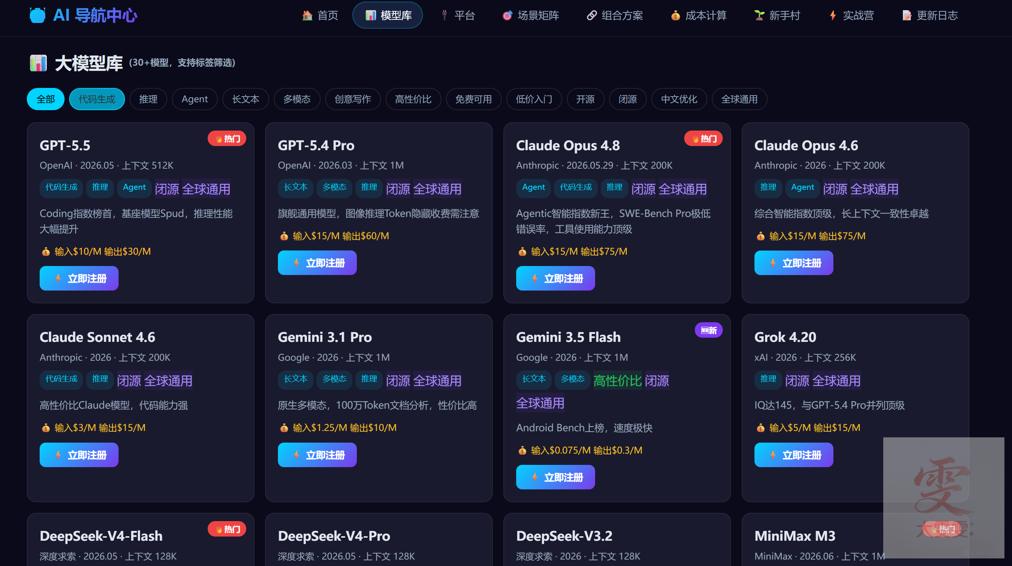This screenshot has width=1012, height=566.
Task: Open 组合方案 in the navigation
Action: pos(614,15)
